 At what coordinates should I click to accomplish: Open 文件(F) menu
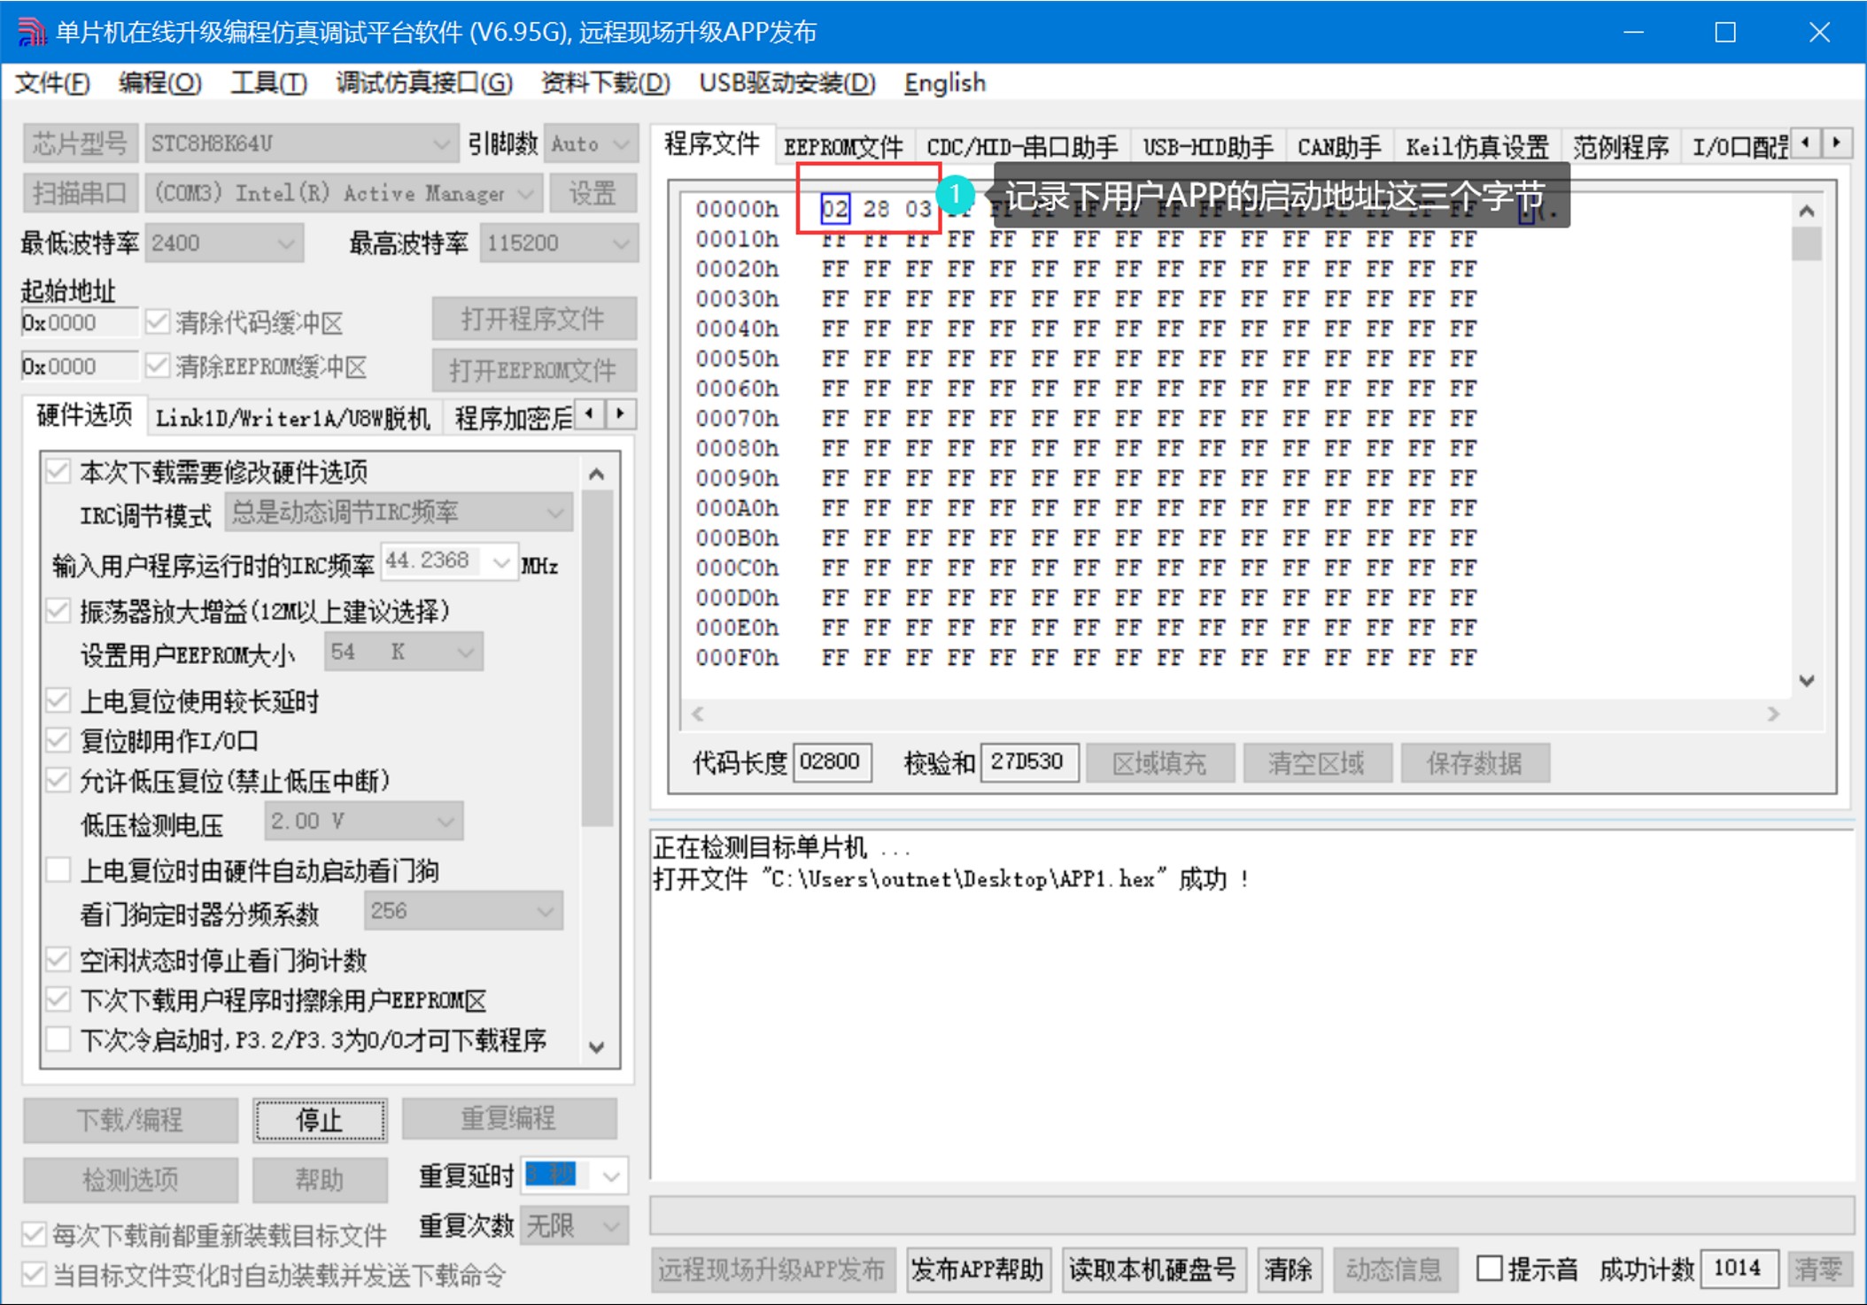click(x=53, y=83)
